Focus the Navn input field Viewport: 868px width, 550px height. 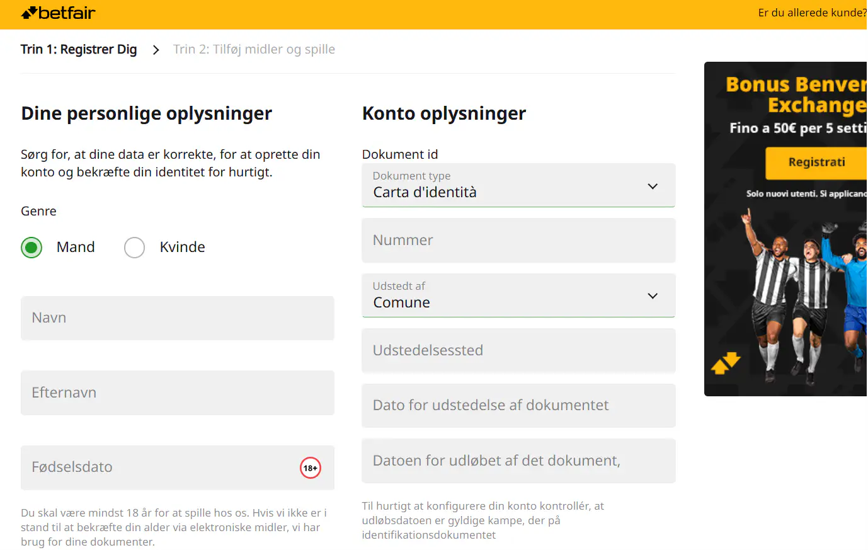pyautogui.click(x=178, y=318)
